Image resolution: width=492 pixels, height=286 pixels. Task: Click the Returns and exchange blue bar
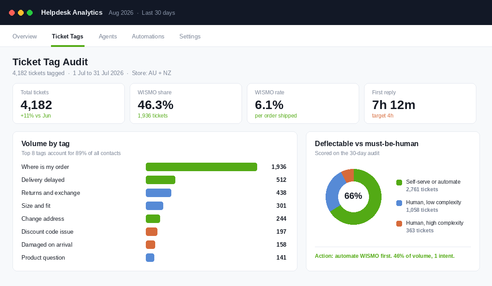coord(158,193)
